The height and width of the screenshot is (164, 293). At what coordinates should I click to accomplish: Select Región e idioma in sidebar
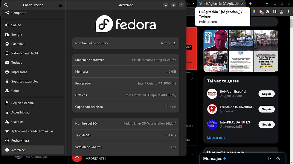click(x=33, y=103)
